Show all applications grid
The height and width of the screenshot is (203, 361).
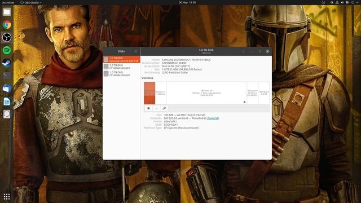click(7, 196)
